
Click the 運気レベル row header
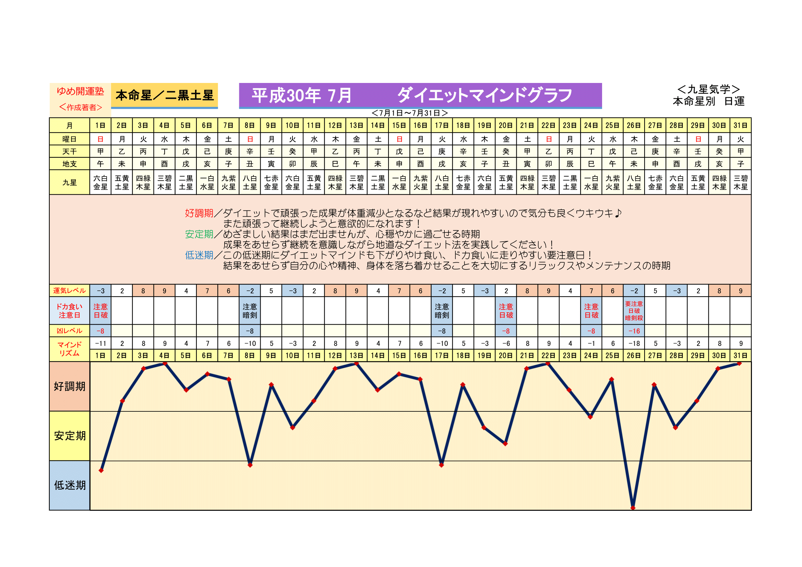[70, 290]
